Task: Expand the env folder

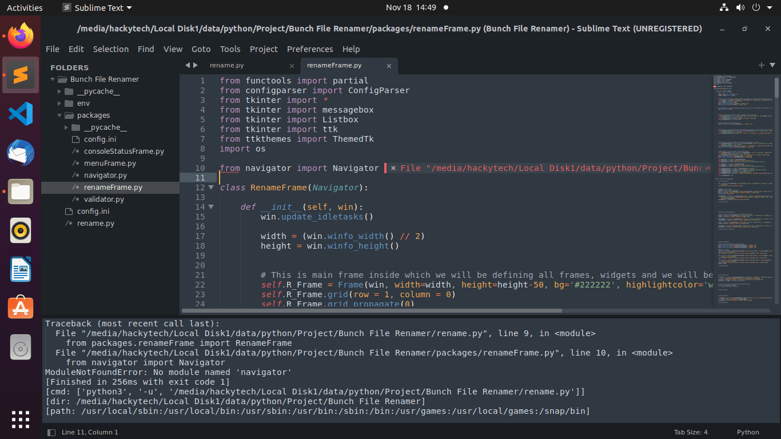Action: point(59,103)
